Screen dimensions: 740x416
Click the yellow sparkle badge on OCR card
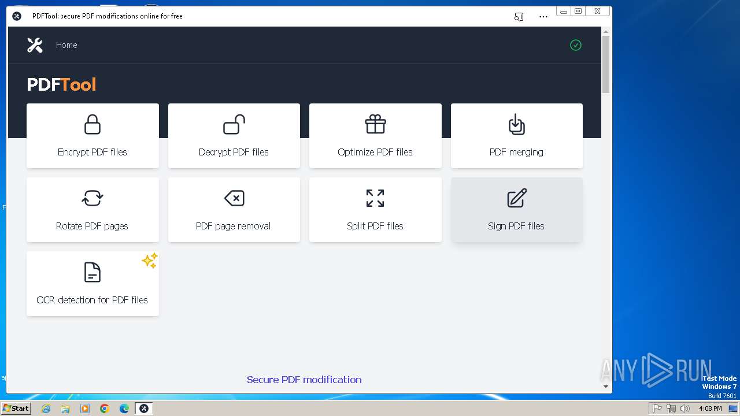click(x=149, y=261)
